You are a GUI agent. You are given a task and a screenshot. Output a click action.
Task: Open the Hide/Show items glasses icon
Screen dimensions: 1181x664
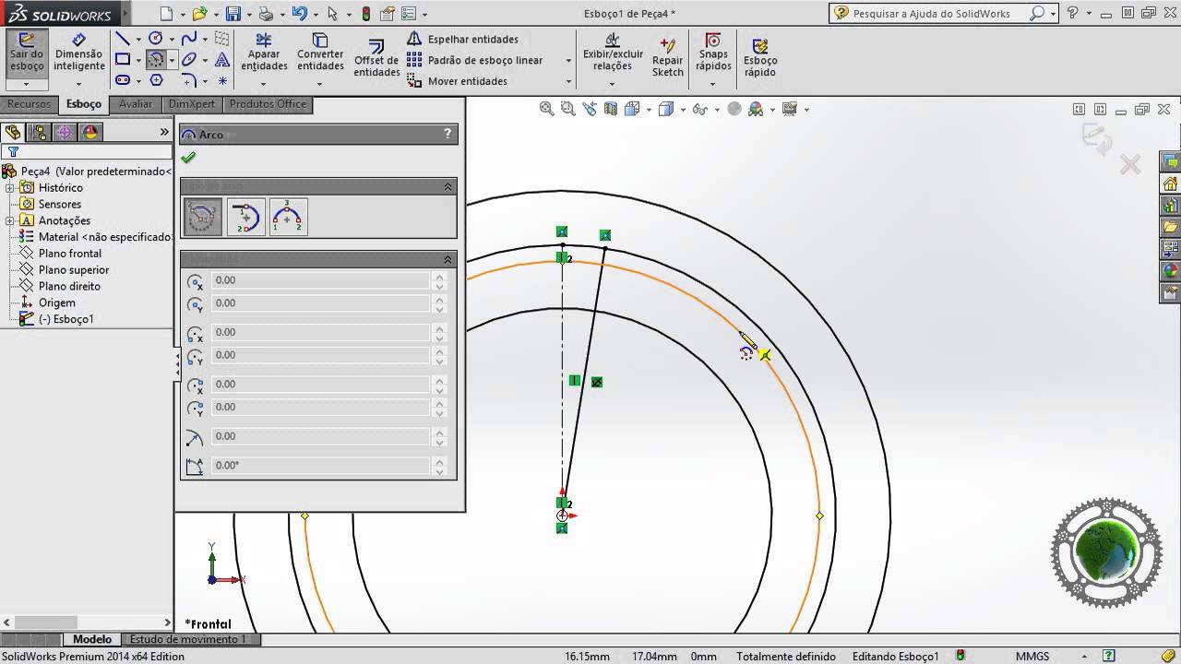point(700,109)
